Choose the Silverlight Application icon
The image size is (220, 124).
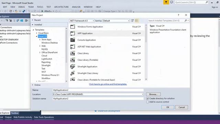(x=73, y=66)
